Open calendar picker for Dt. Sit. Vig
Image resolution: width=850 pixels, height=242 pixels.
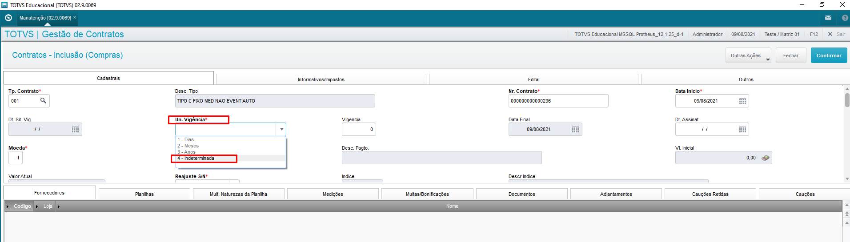[x=76, y=130]
